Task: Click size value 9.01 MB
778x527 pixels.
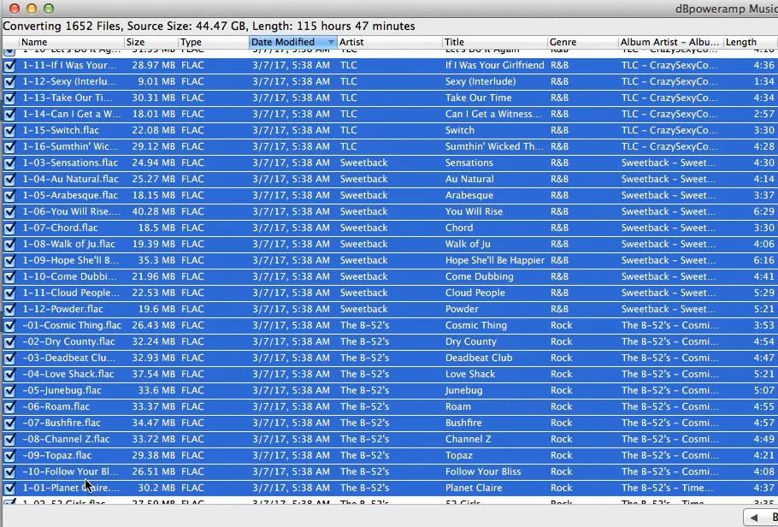Action: (156, 82)
